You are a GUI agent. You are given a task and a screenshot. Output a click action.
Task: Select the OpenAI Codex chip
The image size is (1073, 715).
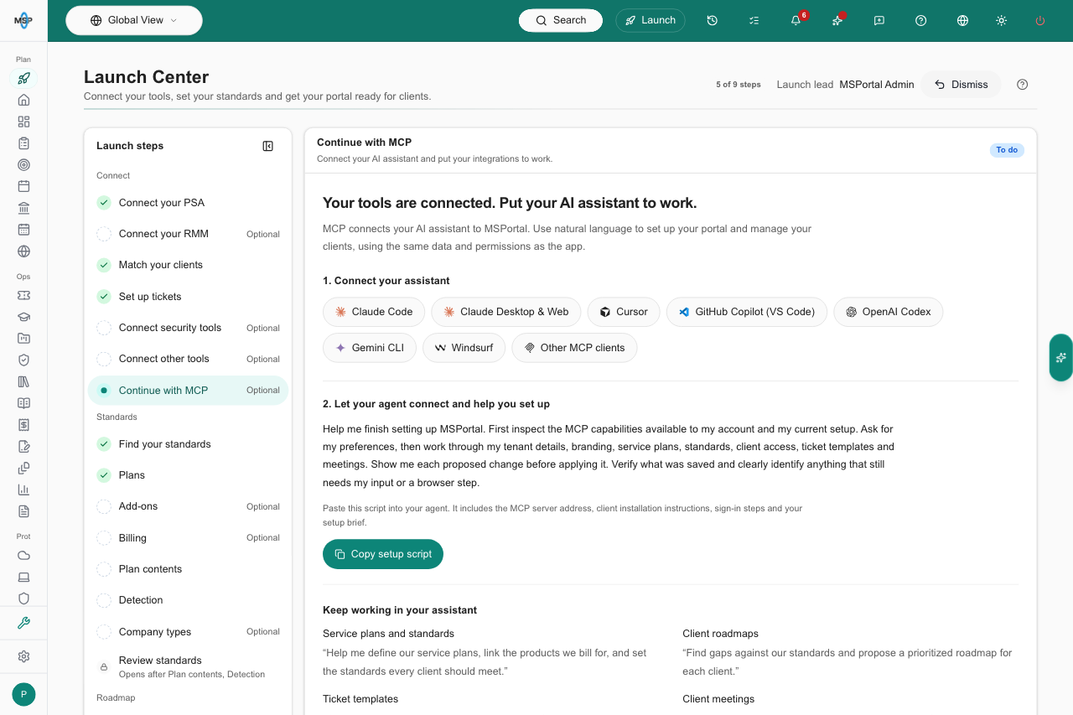pos(889,312)
